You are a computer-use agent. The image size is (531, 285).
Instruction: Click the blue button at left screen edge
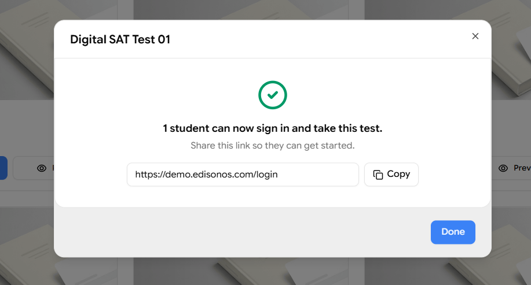click(x=3, y=168)
